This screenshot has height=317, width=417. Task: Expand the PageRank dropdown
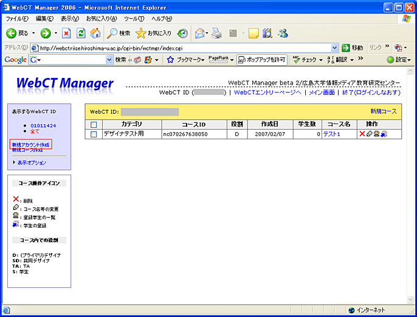(232, 60)
